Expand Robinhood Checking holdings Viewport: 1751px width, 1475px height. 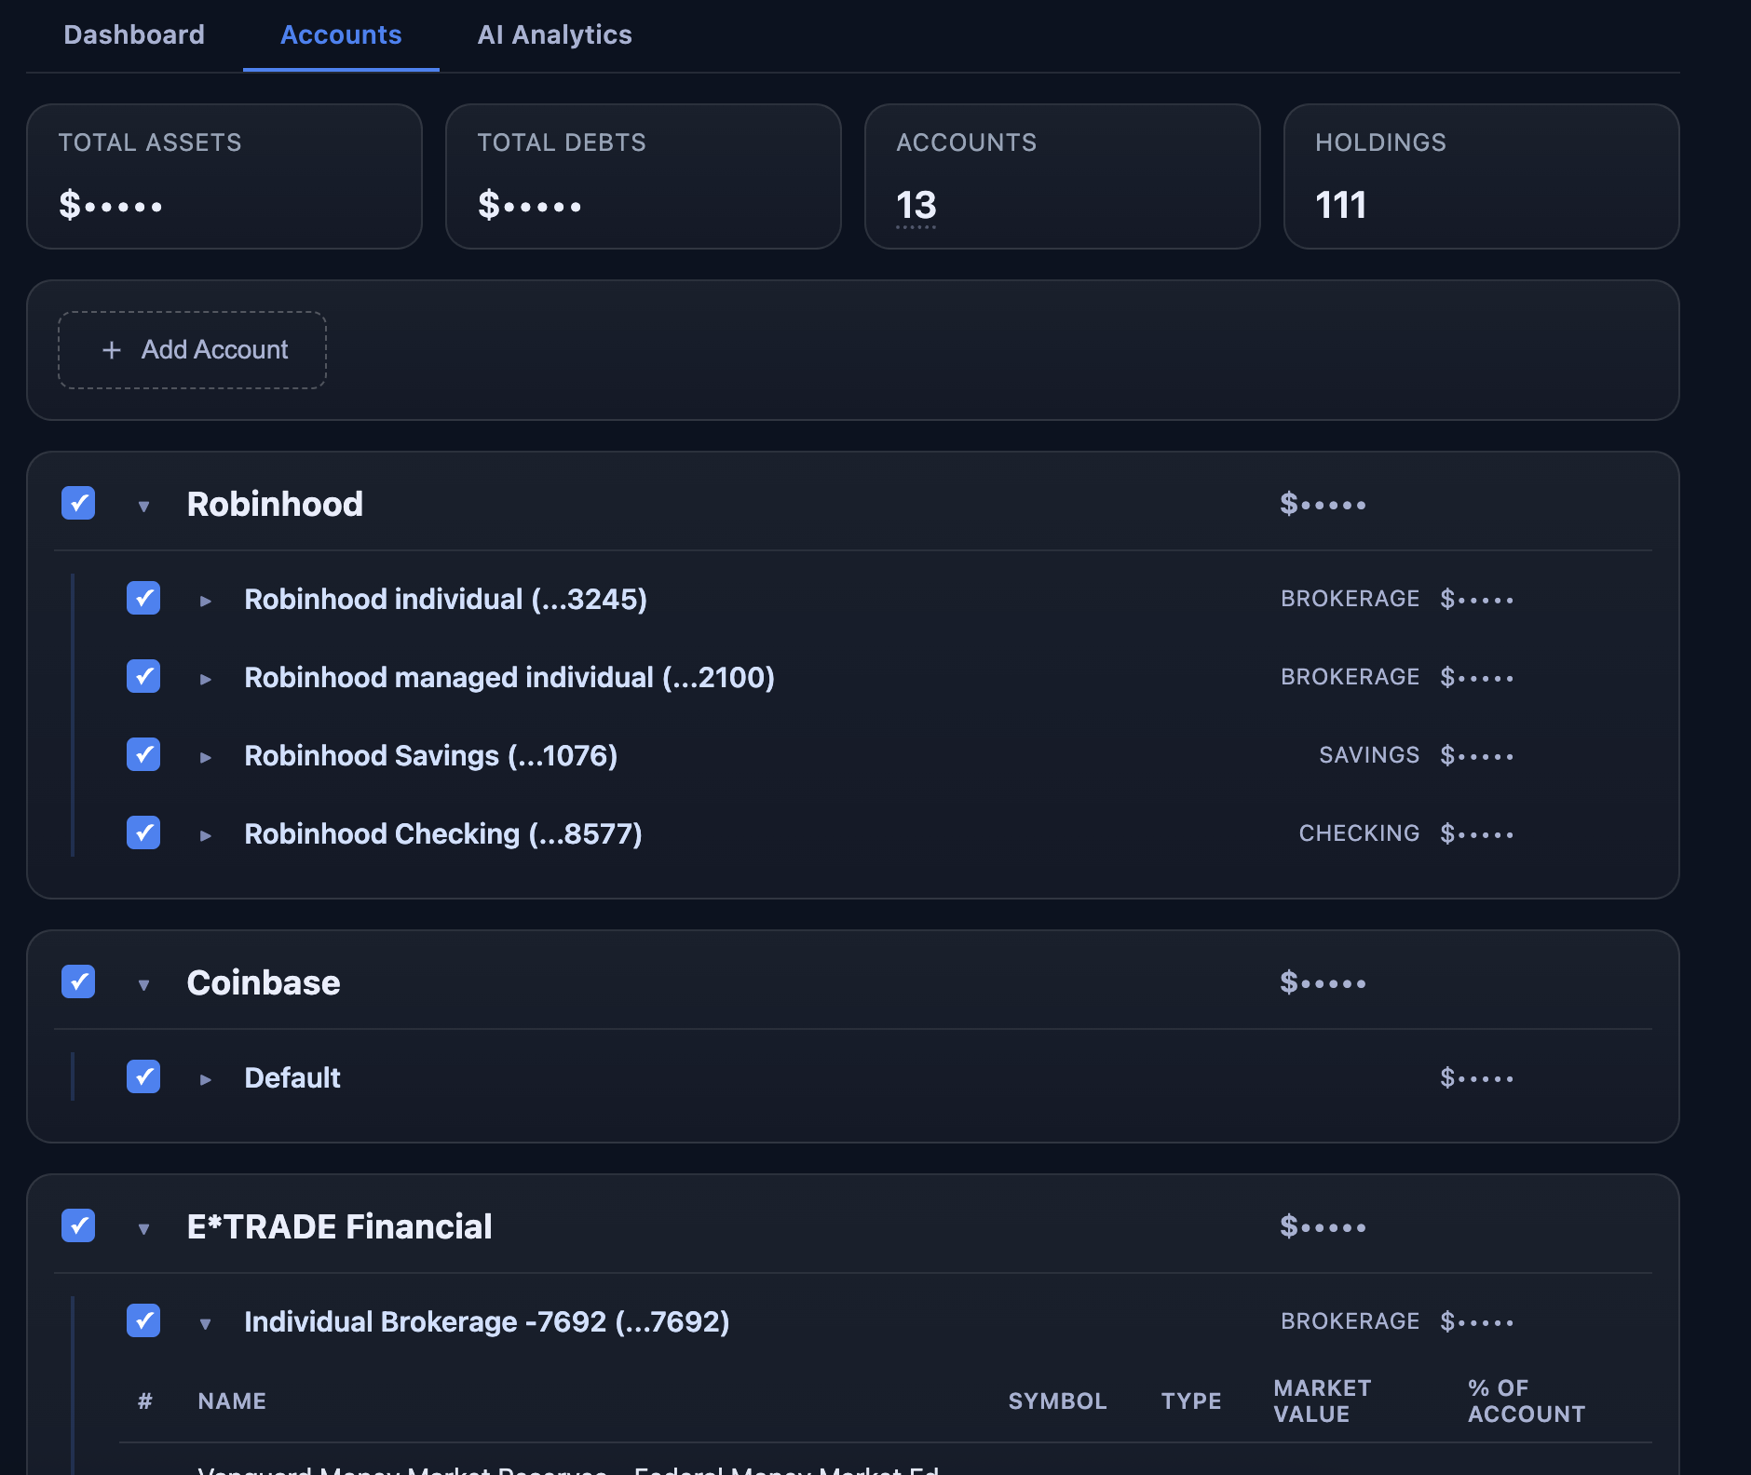click(x=206, y=834)
